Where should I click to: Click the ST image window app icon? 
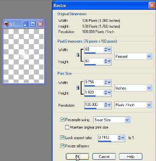[6, 24]
